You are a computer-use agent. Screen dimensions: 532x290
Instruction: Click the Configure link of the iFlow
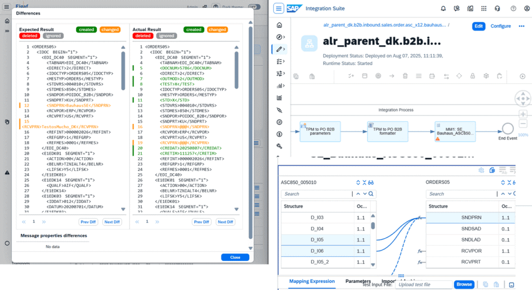tap(500, 26)
